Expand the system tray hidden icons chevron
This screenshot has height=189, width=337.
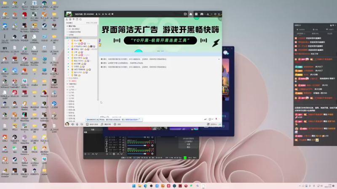pos(300,186)
